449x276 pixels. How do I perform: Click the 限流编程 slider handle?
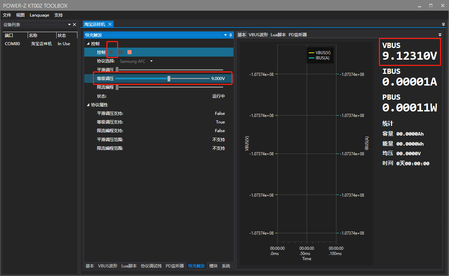(117, 87)
